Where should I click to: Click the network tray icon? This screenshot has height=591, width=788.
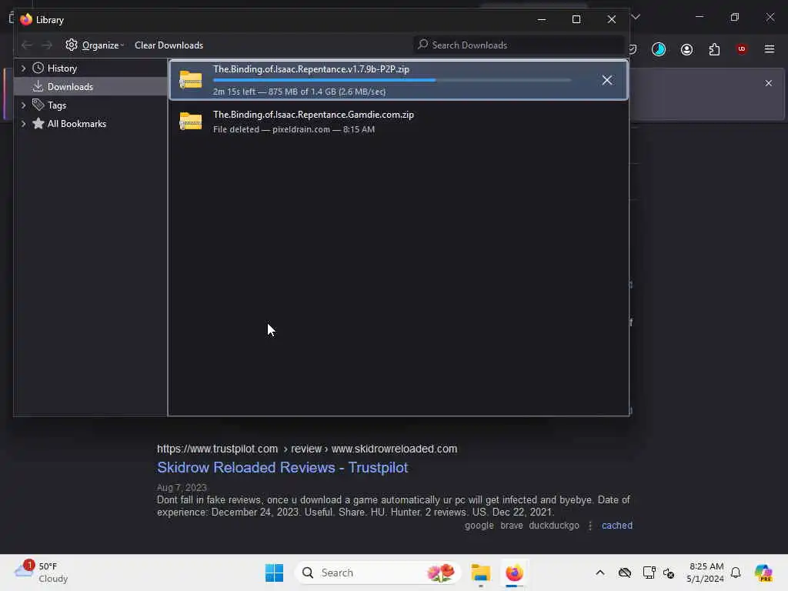click(649, 573)
